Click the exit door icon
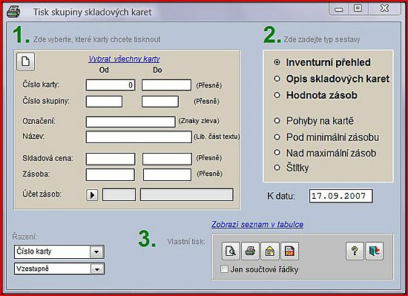The height and width of the screenshot is (296, 408). [x=375, y=251]
